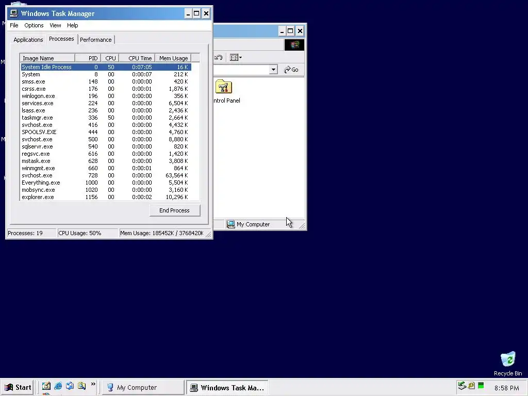Viewport: 528px width, 396px height.
Task: Click the Search Everything quick launch icon
Action: (81, 386)
